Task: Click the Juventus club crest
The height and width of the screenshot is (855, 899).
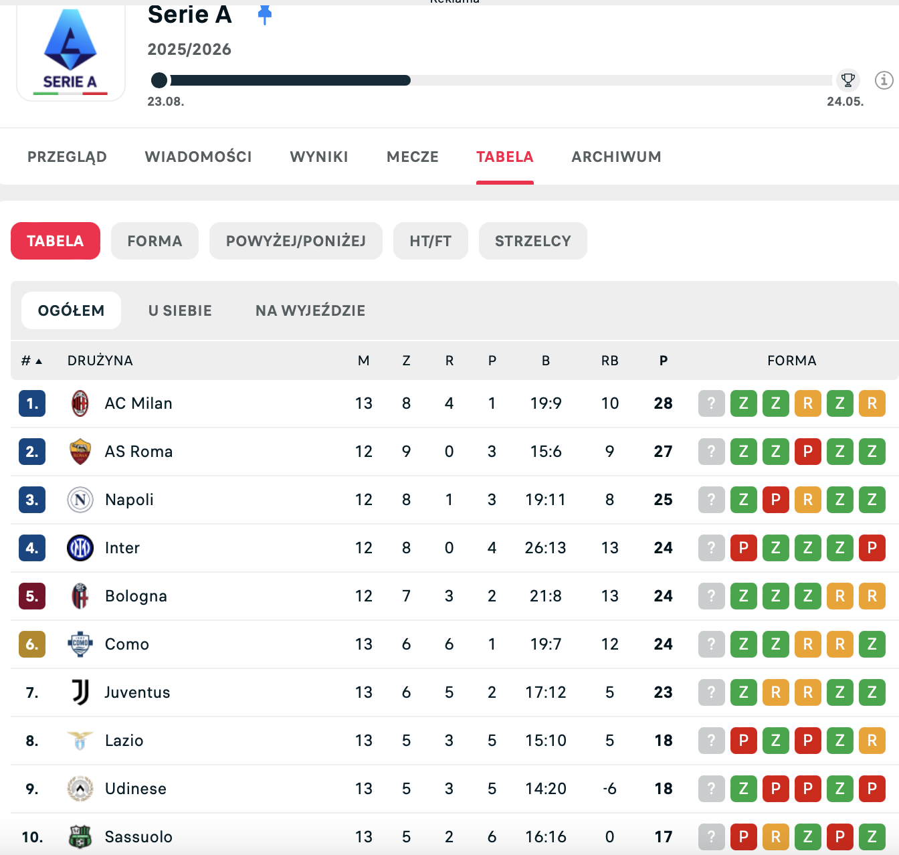Action: [x=80, y=692]
